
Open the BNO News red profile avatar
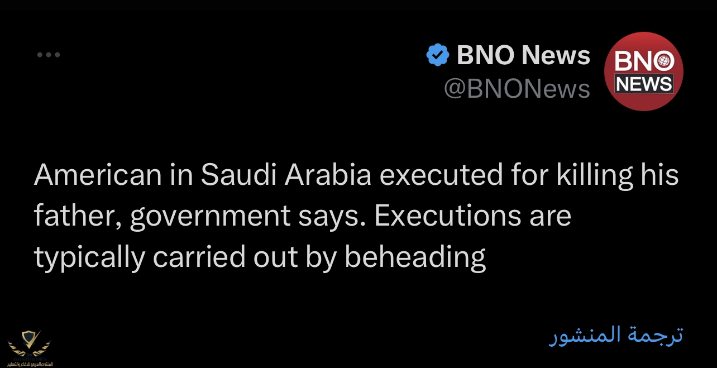(644, 71)
